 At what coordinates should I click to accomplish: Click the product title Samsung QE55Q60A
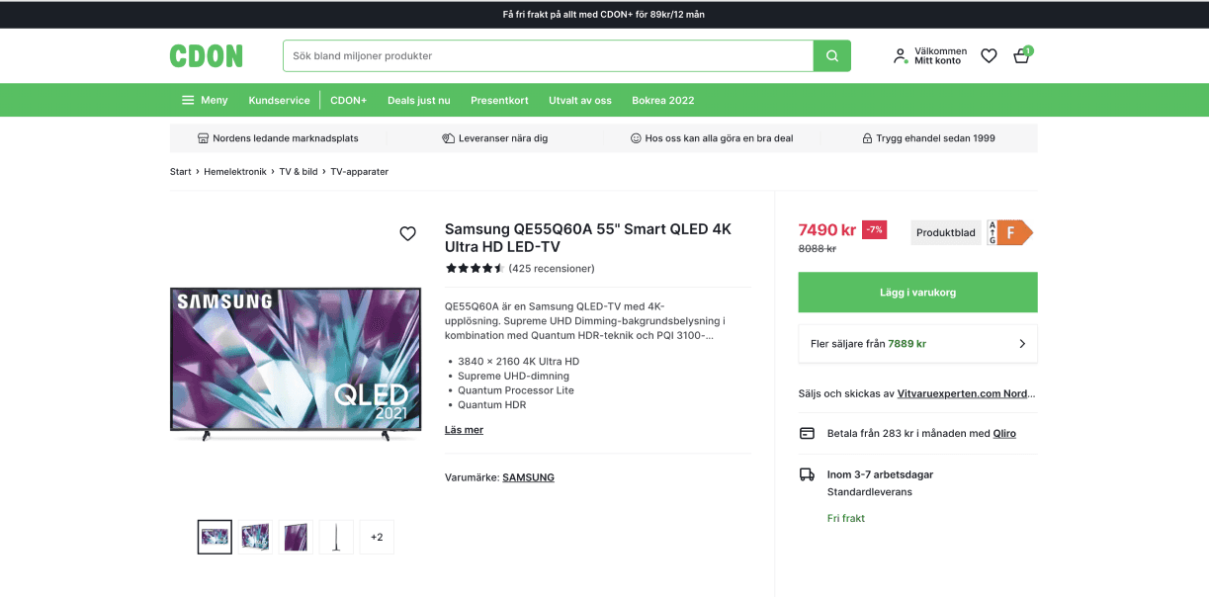[x=588, y=237]
